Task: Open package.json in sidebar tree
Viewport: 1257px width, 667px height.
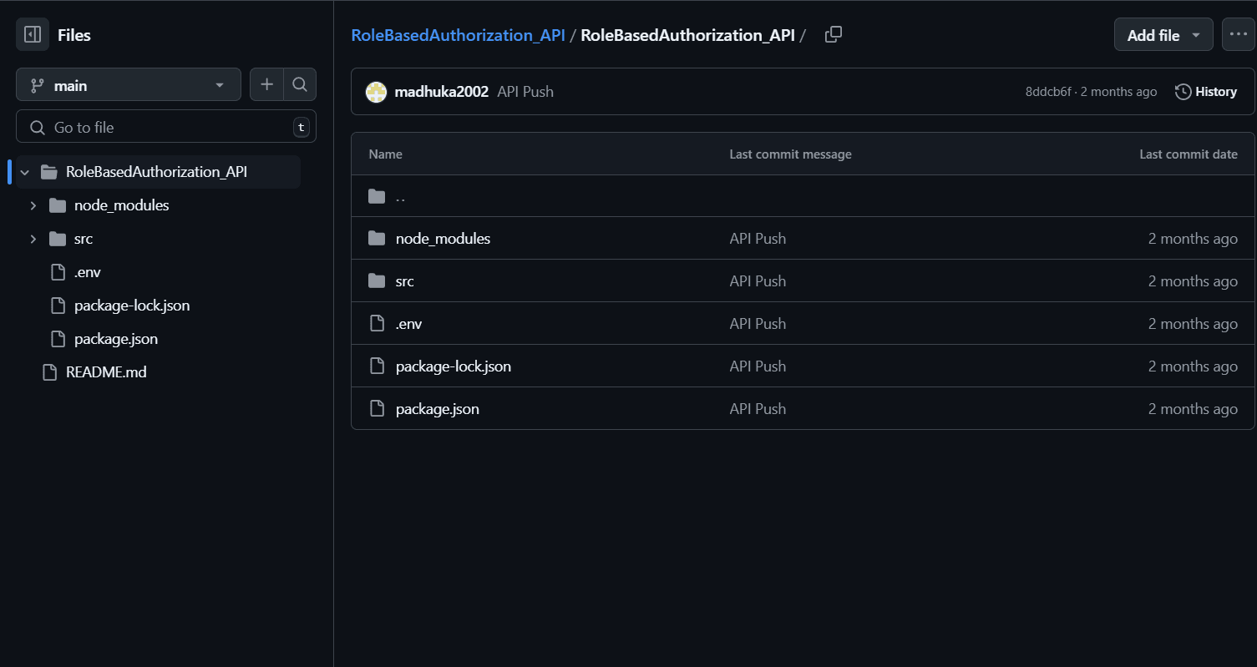Action: tap(116, 339)
